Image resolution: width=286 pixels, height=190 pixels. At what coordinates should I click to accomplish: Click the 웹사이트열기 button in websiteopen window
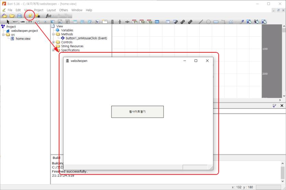138,112
